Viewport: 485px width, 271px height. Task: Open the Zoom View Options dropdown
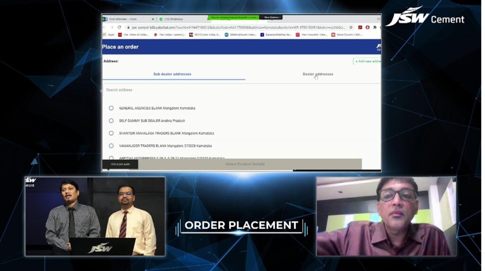272,18
